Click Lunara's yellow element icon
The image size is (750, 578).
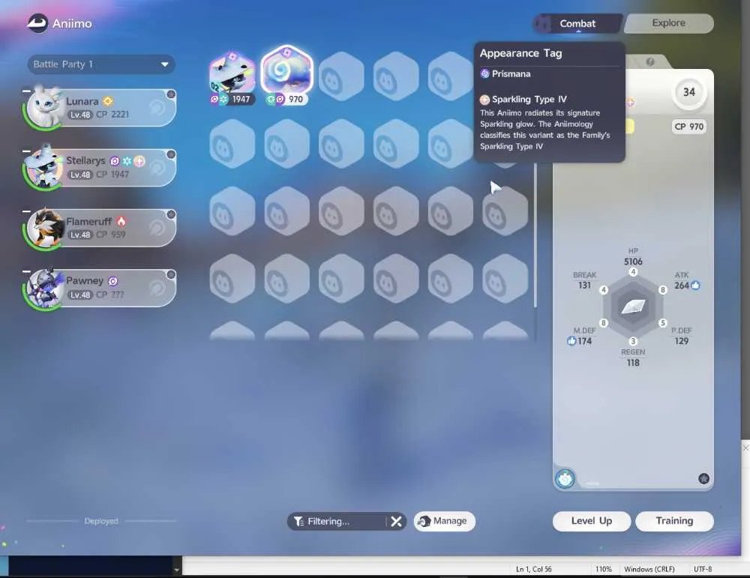[x=108, y=101]
